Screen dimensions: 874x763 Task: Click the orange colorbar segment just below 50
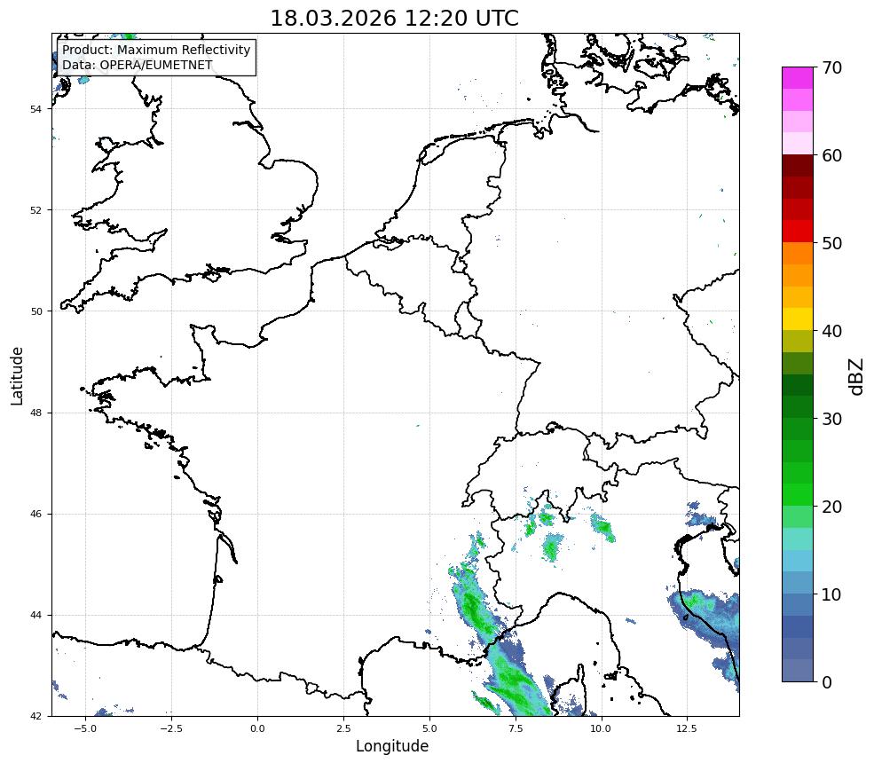click(798, 254)
